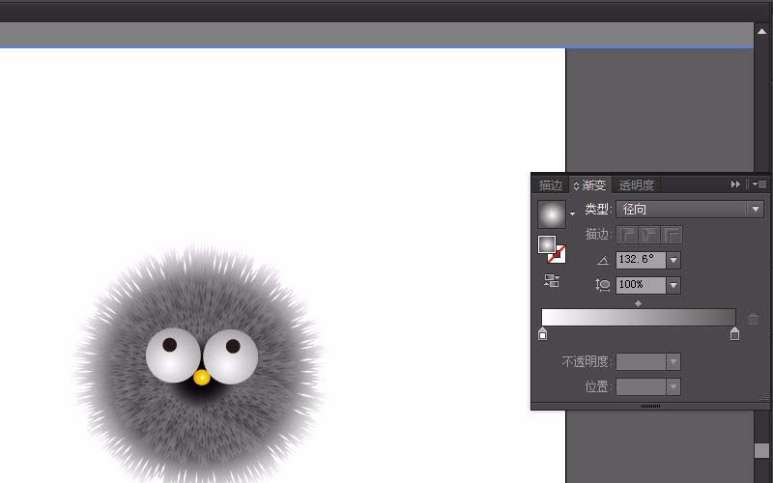Open the 透明度 transparency tab
The image size is (773, 483).
coord(637,185)
